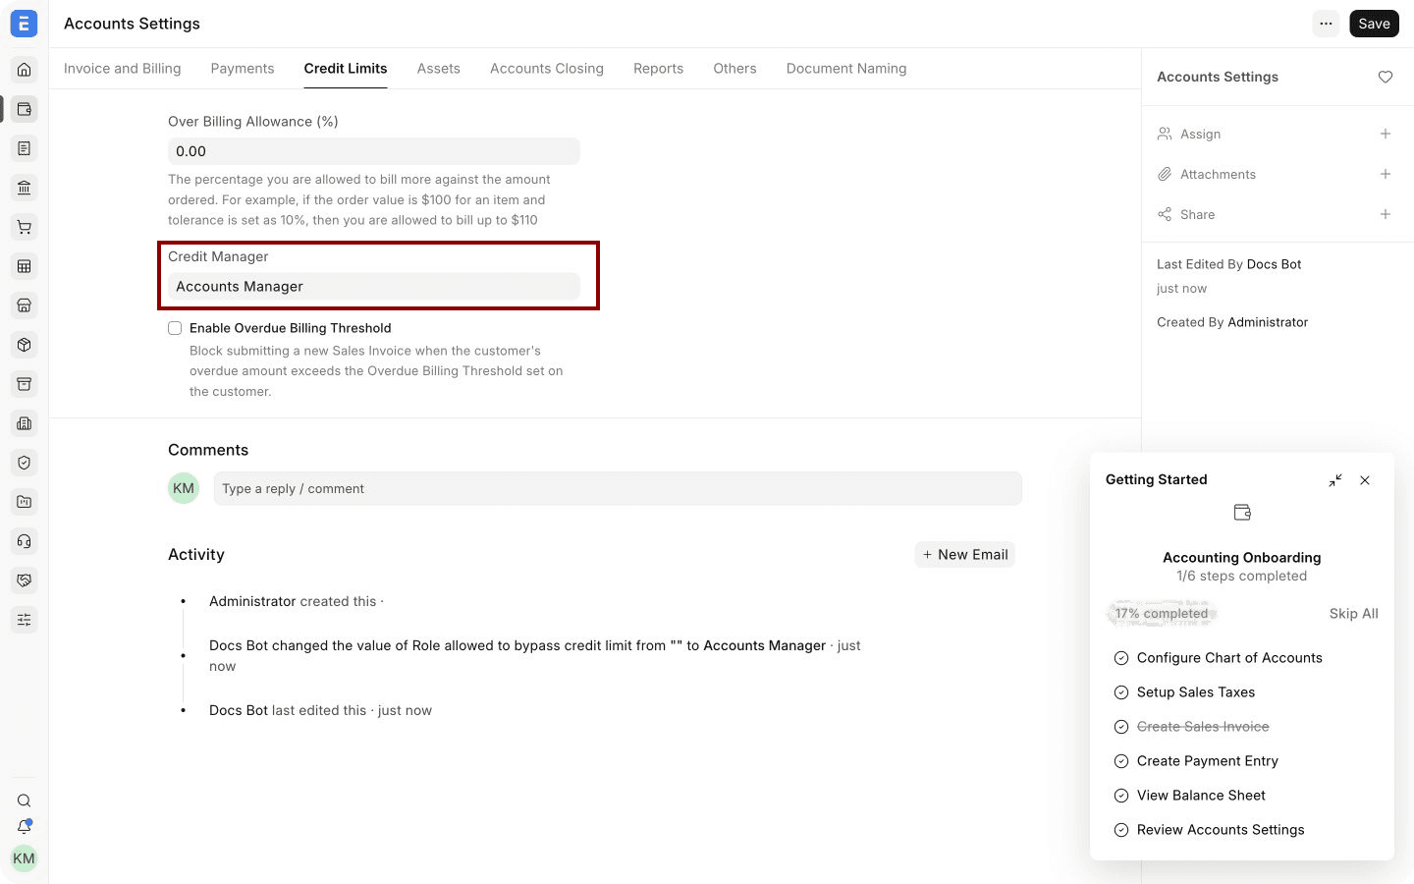Open the Setup Sales Taxes step
This screenshot has height=884, width=1414.
[x=1196, y=692]
